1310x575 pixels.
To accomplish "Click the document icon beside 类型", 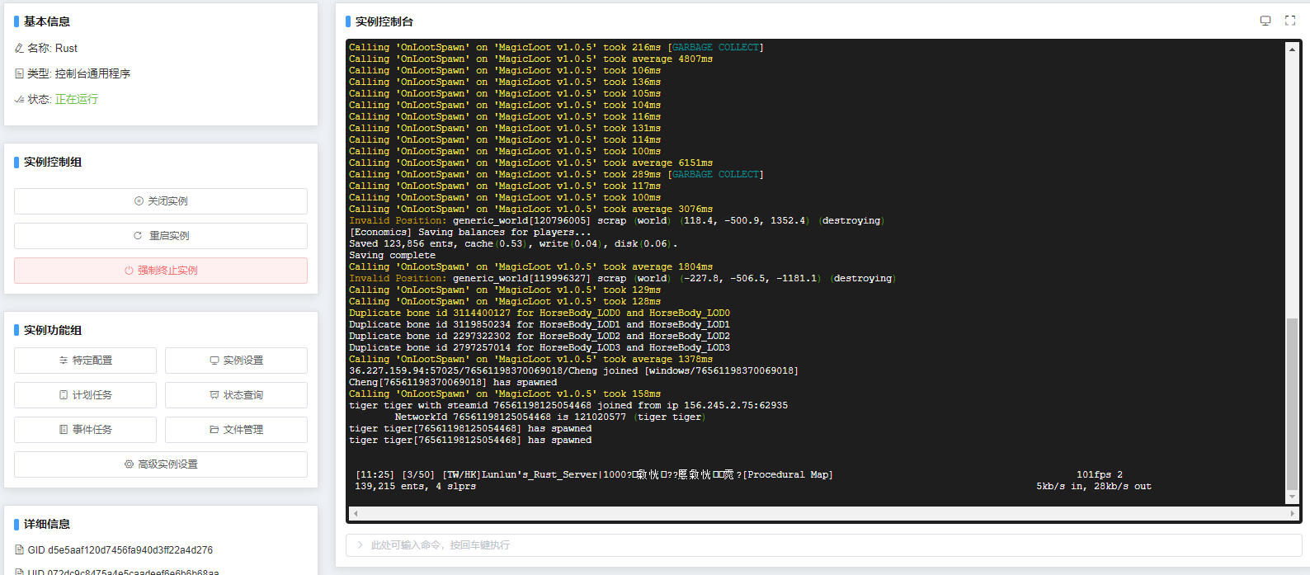I will 19,74.
